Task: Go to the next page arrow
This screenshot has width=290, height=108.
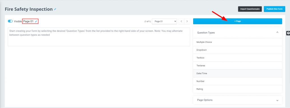Action: coord(187,21)
